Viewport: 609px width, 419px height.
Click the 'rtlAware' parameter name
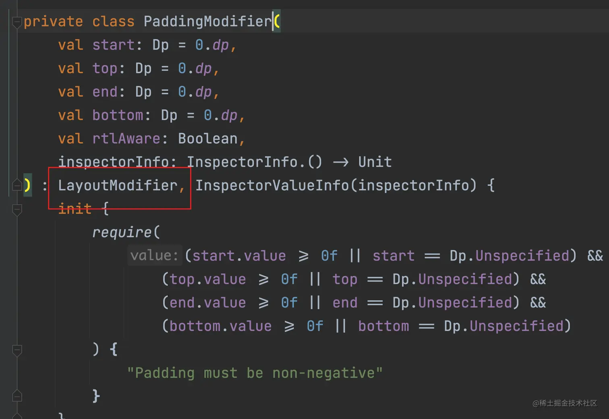tap(126, 138)
